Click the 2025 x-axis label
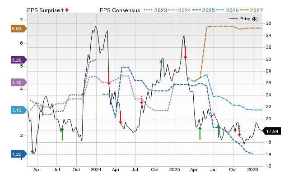Viewport: 289px width, 172px height. pos(175,169)
